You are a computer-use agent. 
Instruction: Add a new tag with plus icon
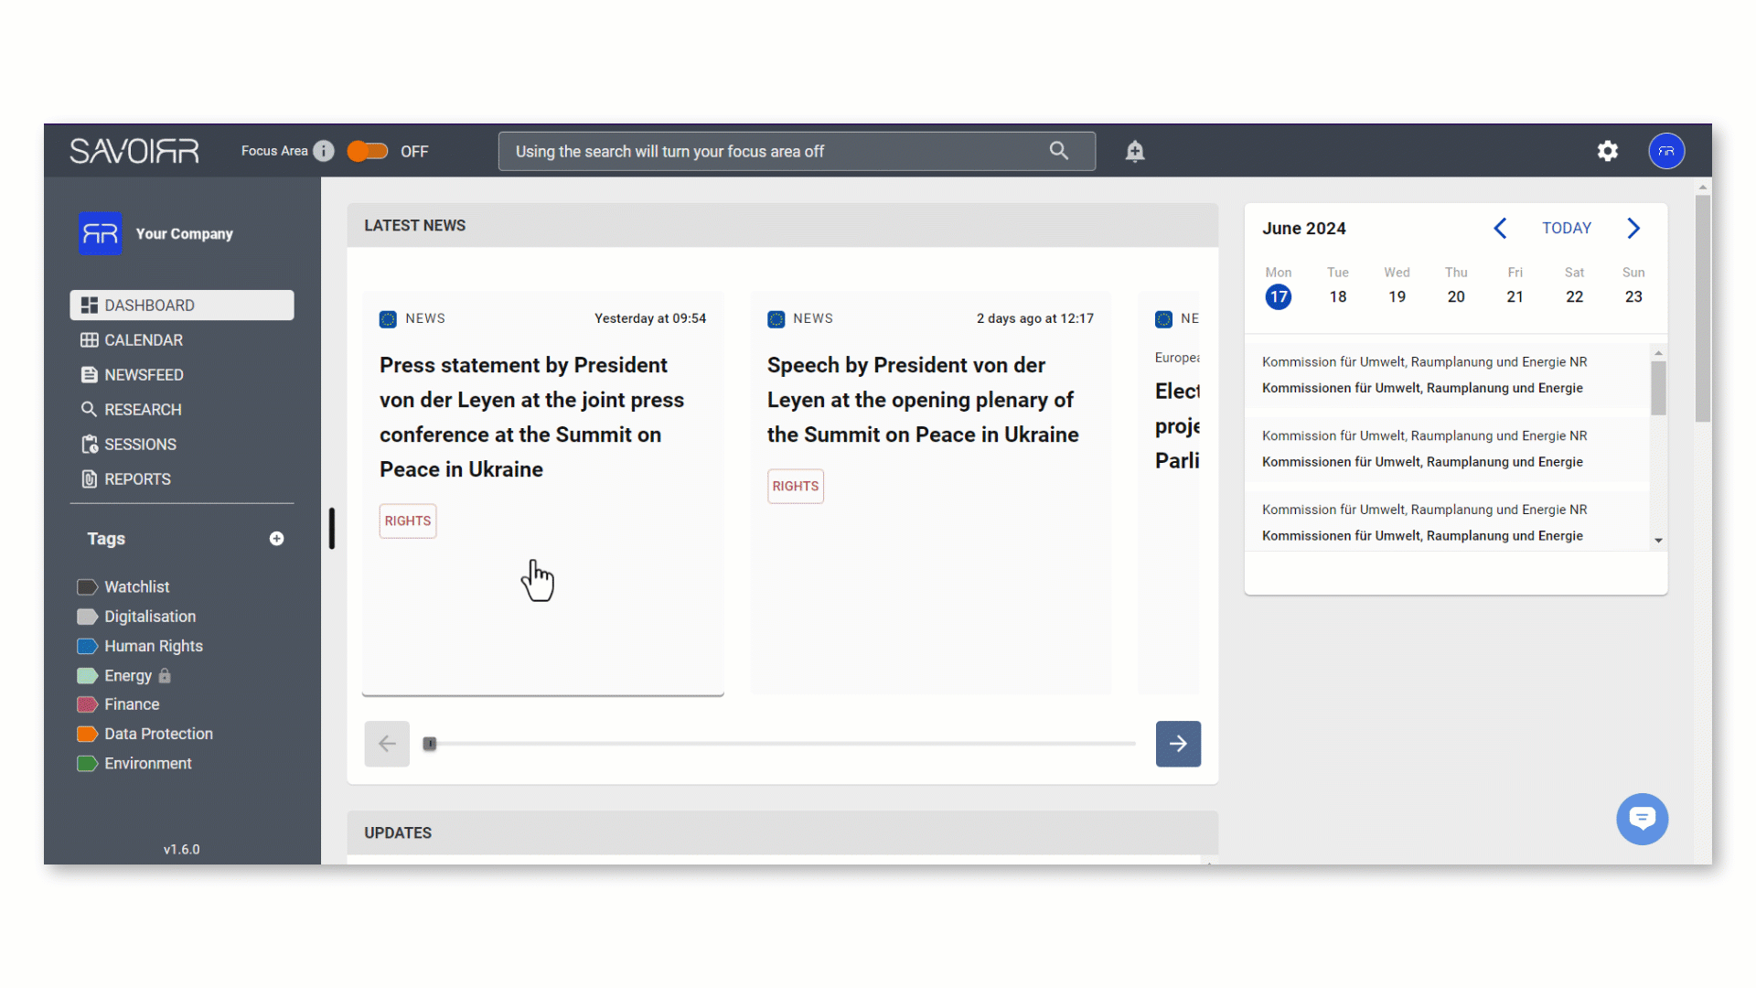click(x=276, y=539)
